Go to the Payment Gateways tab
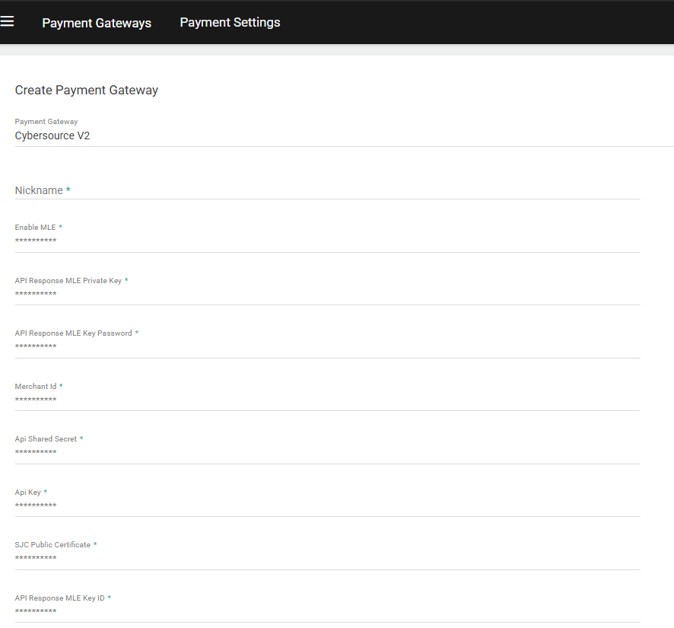The width and height of the screenshot is (674, 628). [97, 23]
